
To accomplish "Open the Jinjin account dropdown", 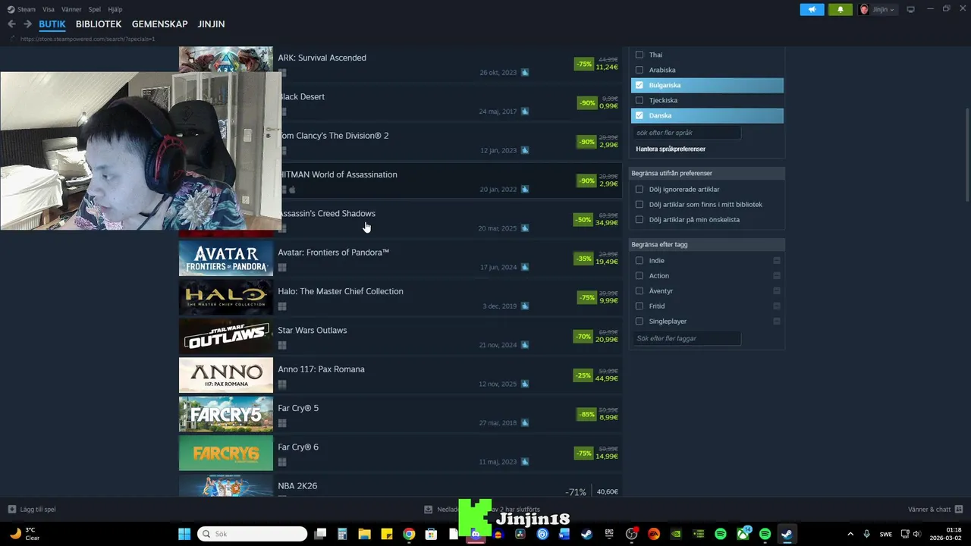I will pos(877,9).
